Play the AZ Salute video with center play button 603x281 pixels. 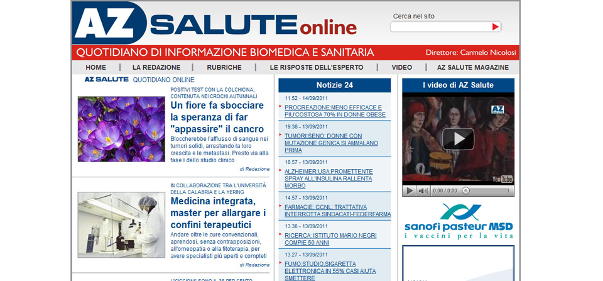(x=458, y=139)
